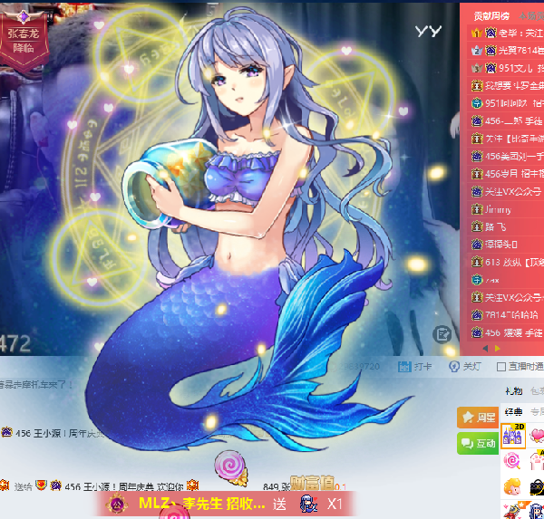This screenshot has width=544, height=519.
Task: Select the black handbag gift
Action: (x=538, y=487)
